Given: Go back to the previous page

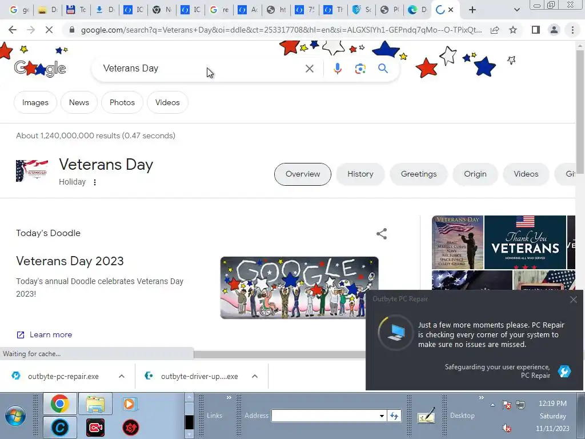Looking at the screenshot, I should pos(13,30).
